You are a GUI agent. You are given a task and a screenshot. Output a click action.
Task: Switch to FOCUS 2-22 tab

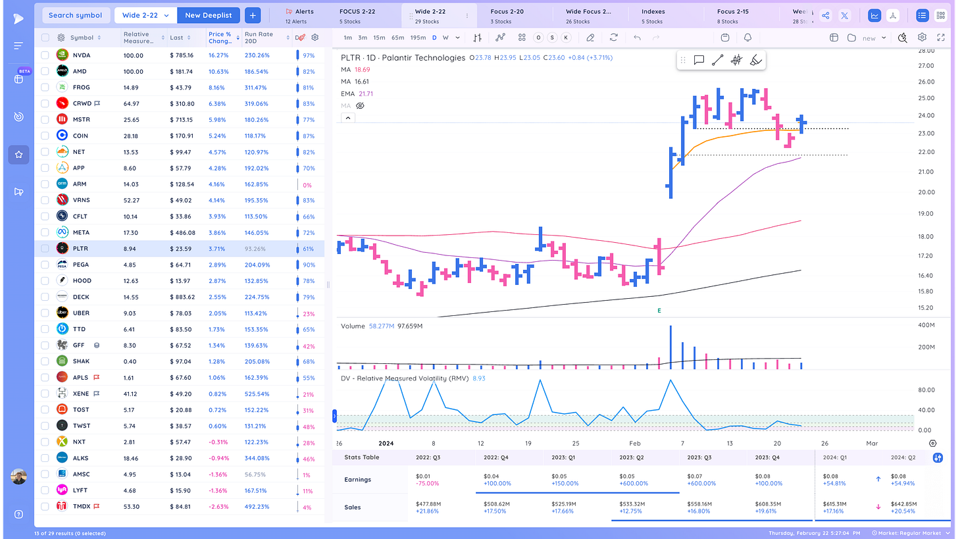point(358,15)
